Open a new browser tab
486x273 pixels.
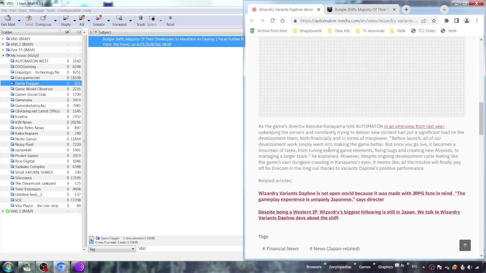pyautogui.click(x=406, y=9)
